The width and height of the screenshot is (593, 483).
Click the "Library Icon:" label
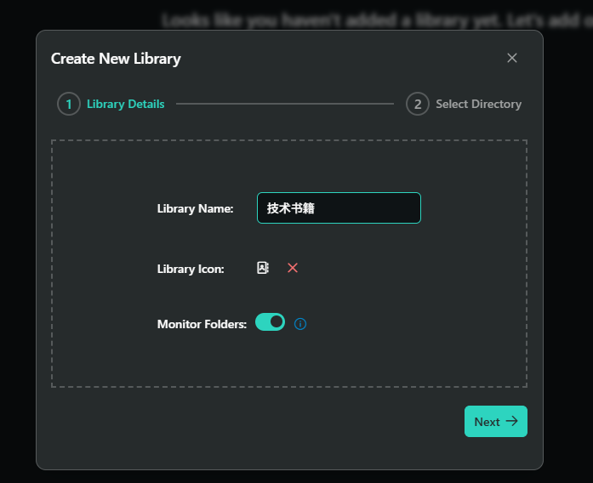(x=191, y=269)
